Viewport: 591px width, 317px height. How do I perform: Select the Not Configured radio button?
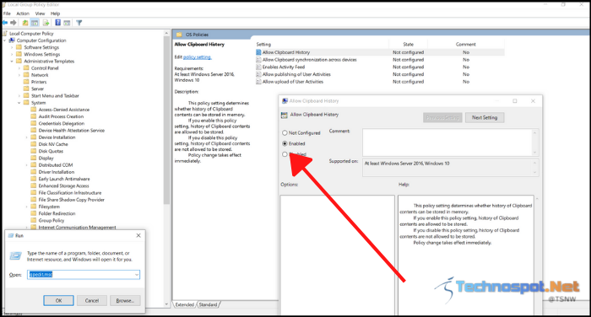pyautogui.click(x=285, y=132)
